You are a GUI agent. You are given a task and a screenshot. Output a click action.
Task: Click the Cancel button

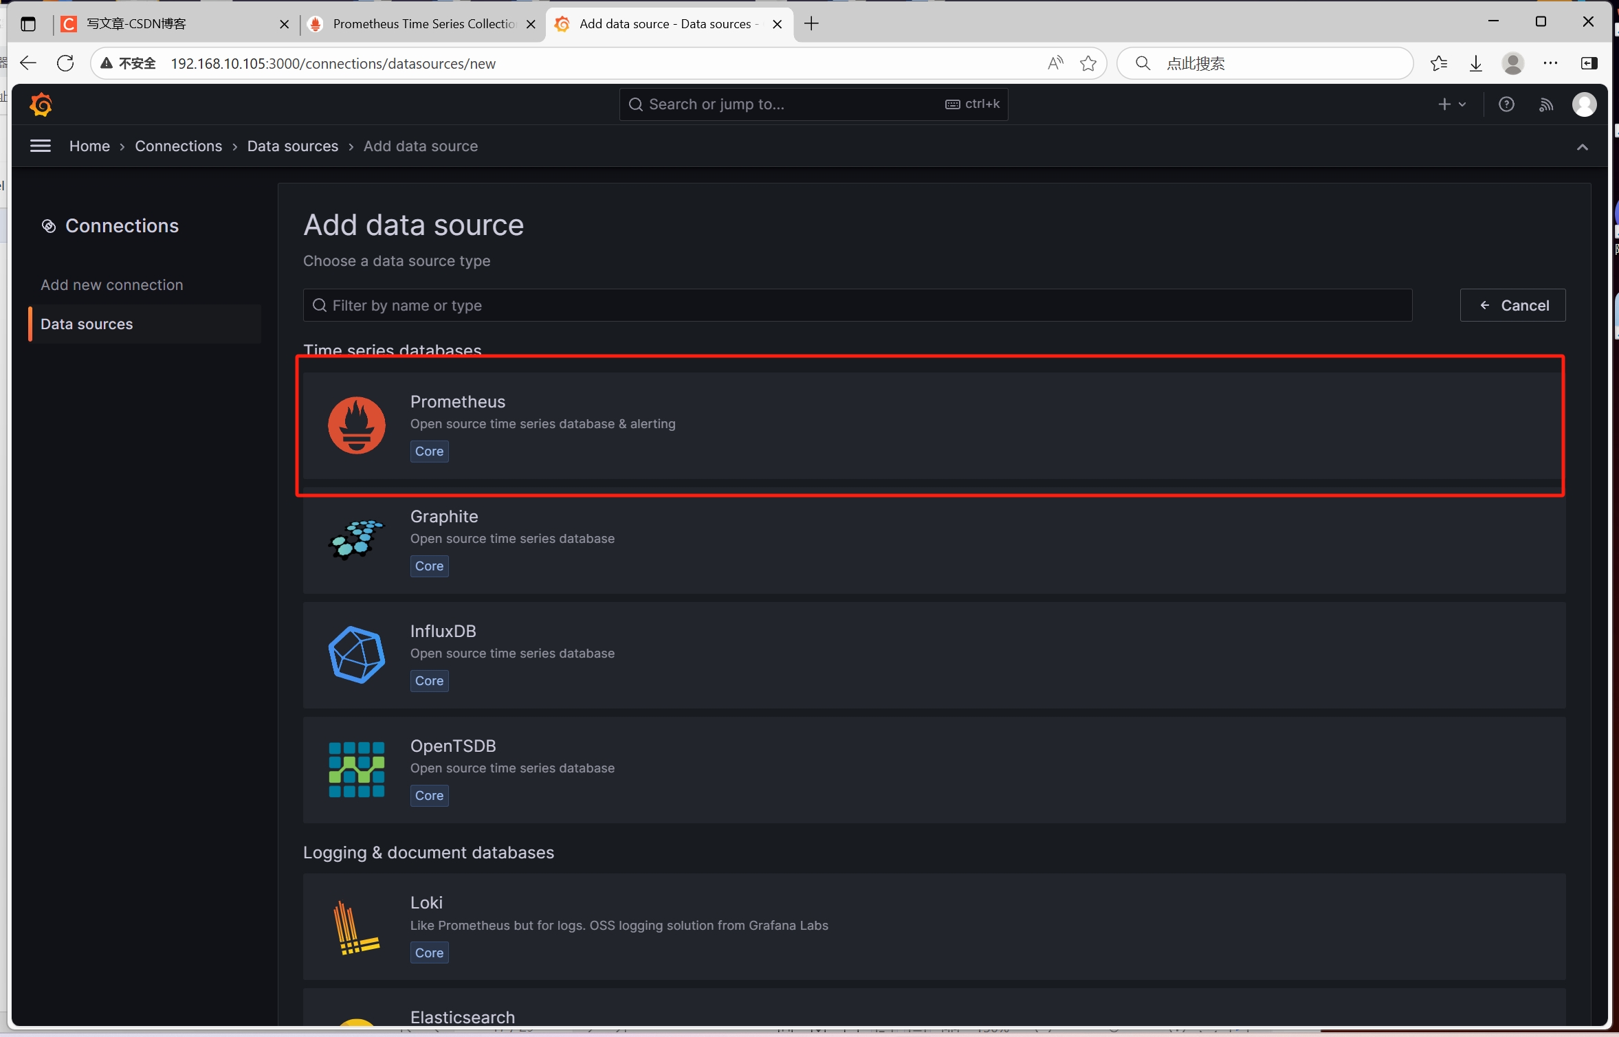tap(1512, 305)
